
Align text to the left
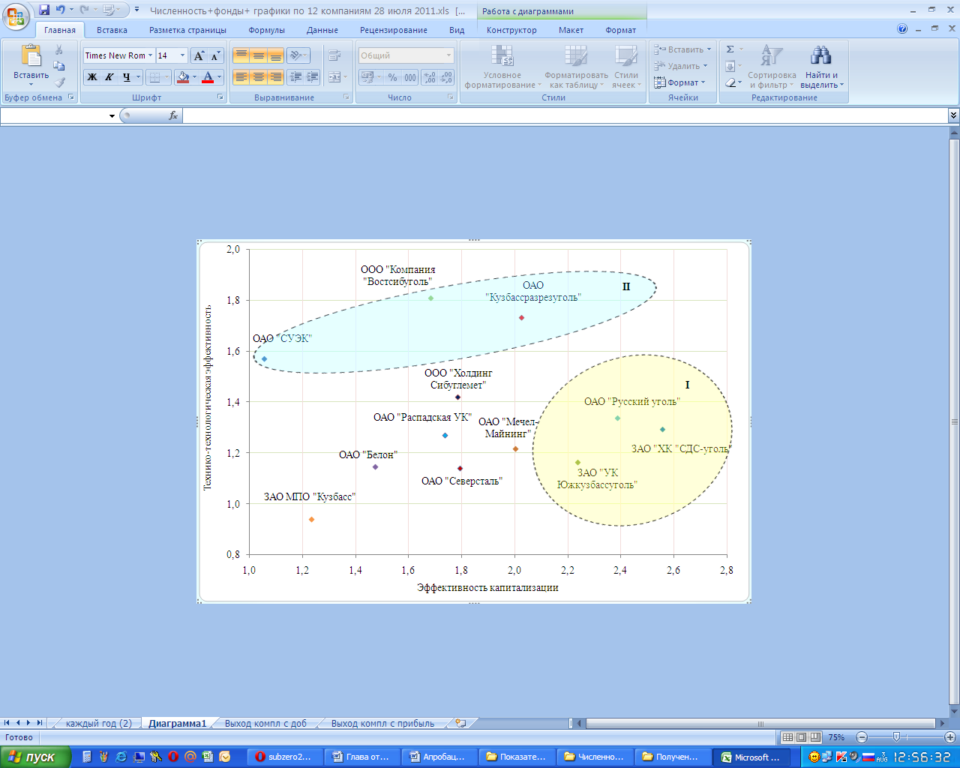pos(241,76)
